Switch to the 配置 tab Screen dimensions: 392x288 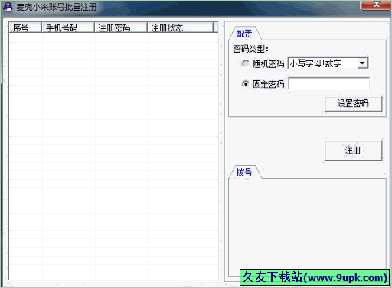(244, 34)
